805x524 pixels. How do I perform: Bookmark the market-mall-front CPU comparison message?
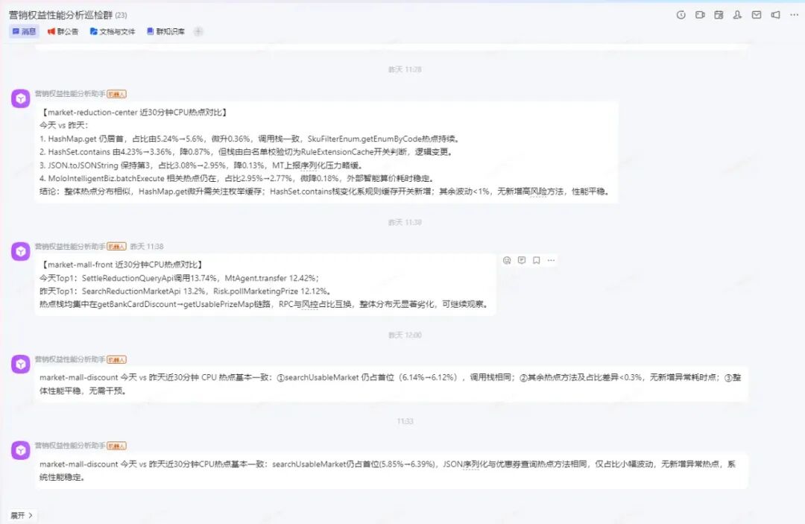pos(537,260)
